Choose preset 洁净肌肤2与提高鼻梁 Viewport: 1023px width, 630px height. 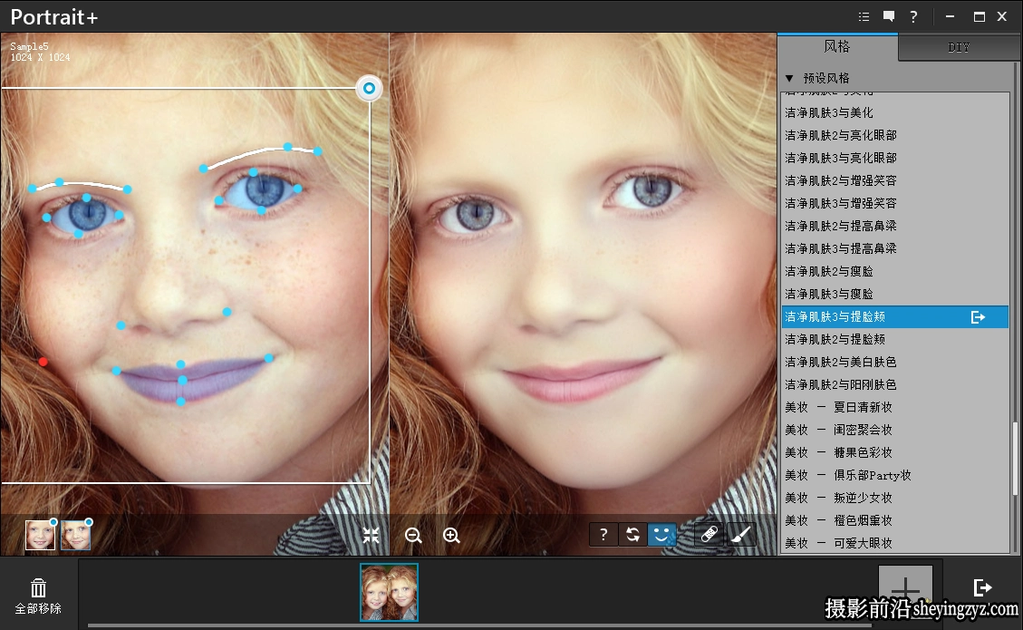895,226
